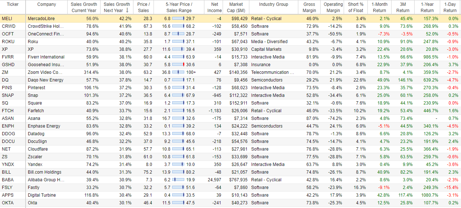The image size is (461, 208).
Task: Click the Asana company name
Action: (34, 118)
